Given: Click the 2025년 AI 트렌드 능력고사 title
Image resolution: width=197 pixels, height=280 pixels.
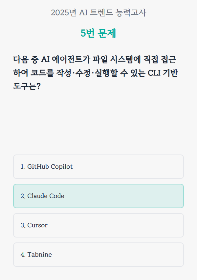Looking at the screenshot, I should tap(98, 13).
